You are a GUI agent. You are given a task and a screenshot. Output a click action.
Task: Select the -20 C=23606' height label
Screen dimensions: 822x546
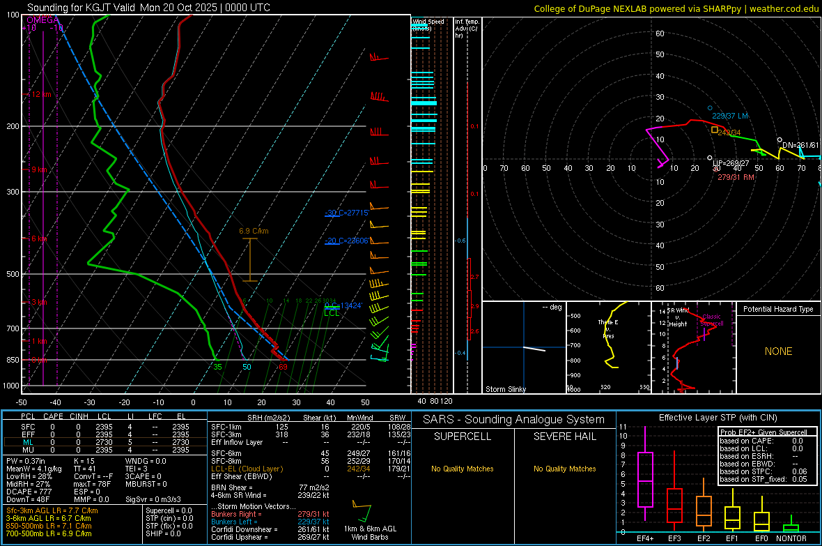[346, 241]
